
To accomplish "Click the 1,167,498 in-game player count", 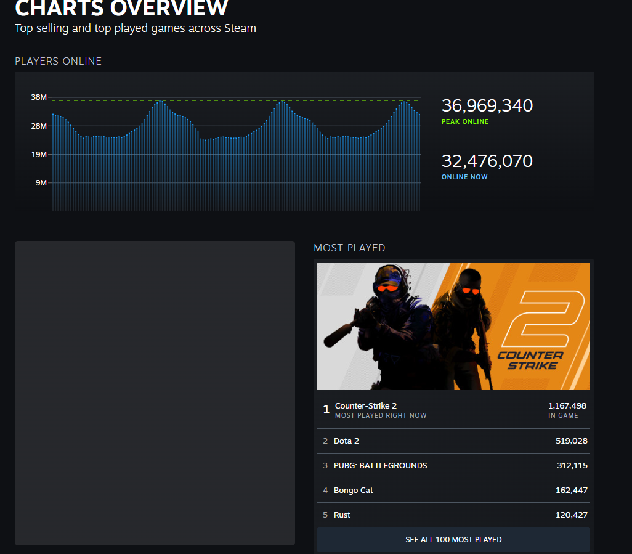I will click(x=567, y=405).
